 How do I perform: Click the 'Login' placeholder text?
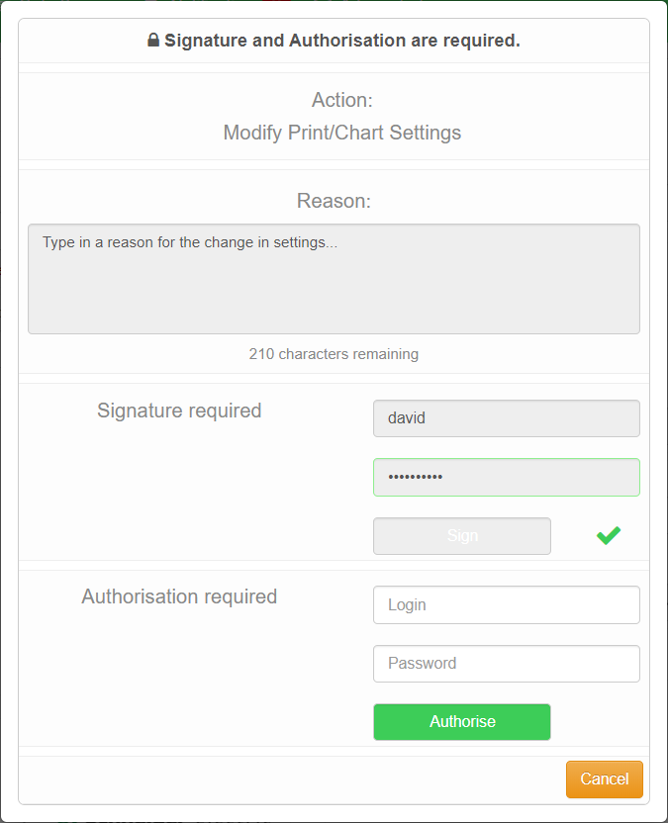(407, 605)
